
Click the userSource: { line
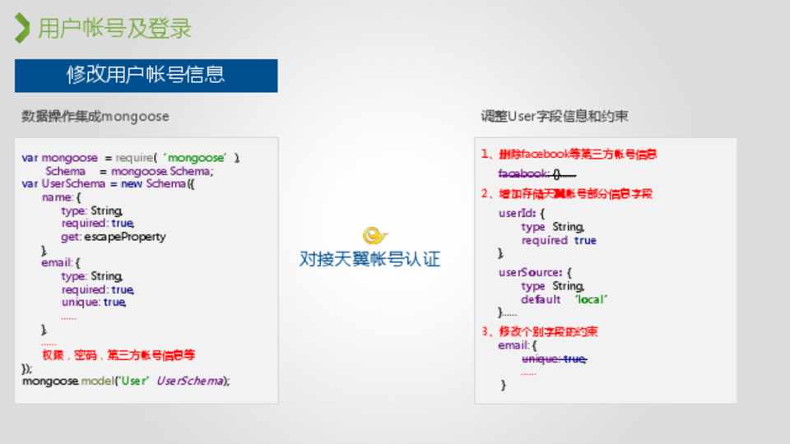[534, 272]
